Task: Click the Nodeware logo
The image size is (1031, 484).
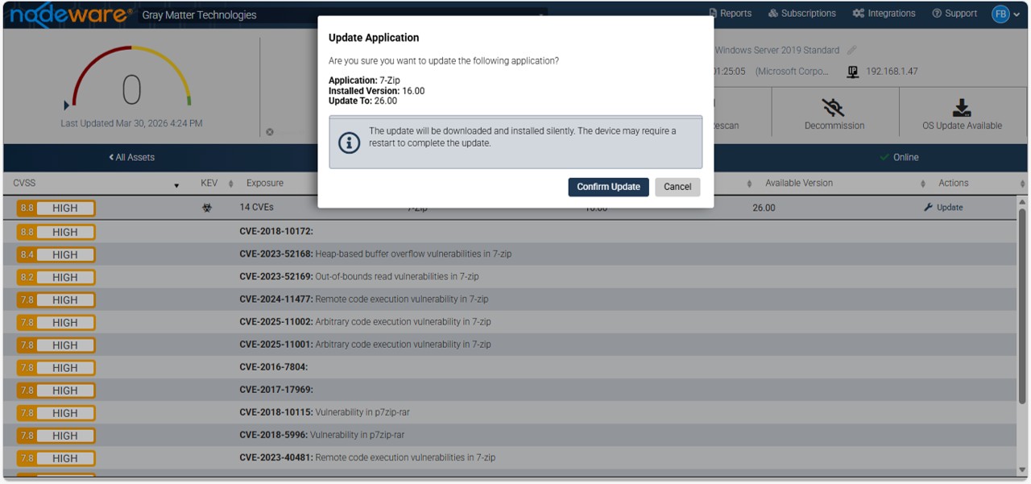Action: [x=71, y=14]
